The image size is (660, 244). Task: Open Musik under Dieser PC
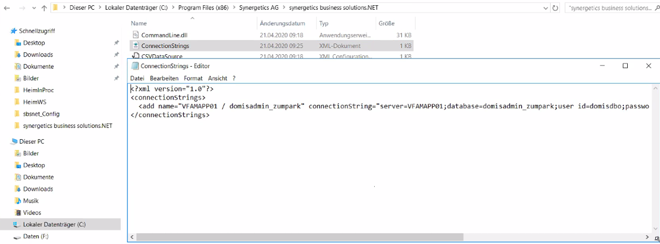point(31,201)
